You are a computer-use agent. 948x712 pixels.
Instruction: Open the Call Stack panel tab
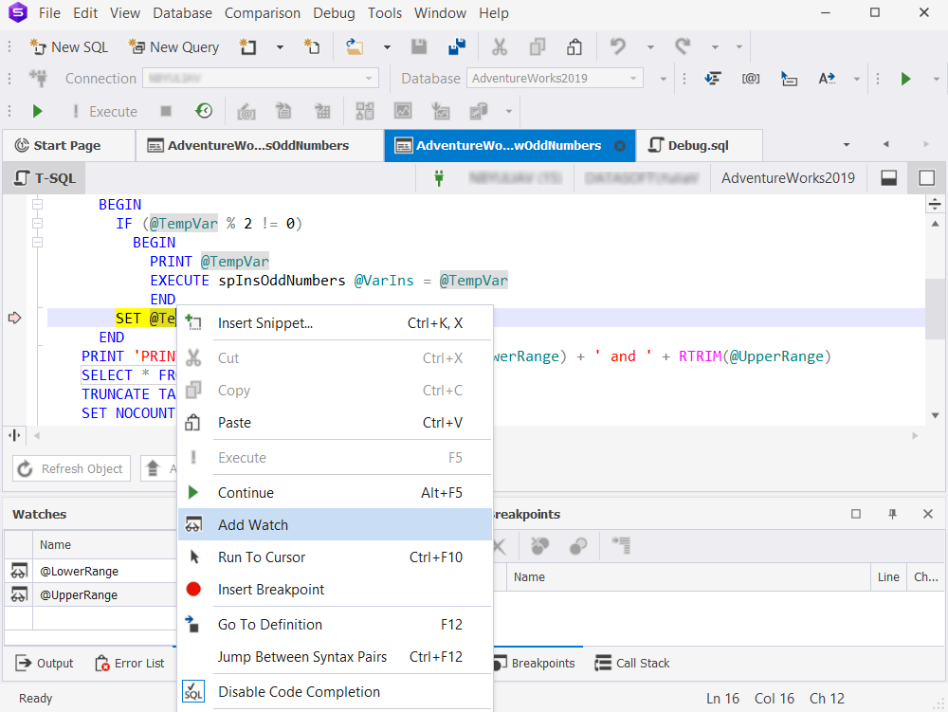point(632,663)
